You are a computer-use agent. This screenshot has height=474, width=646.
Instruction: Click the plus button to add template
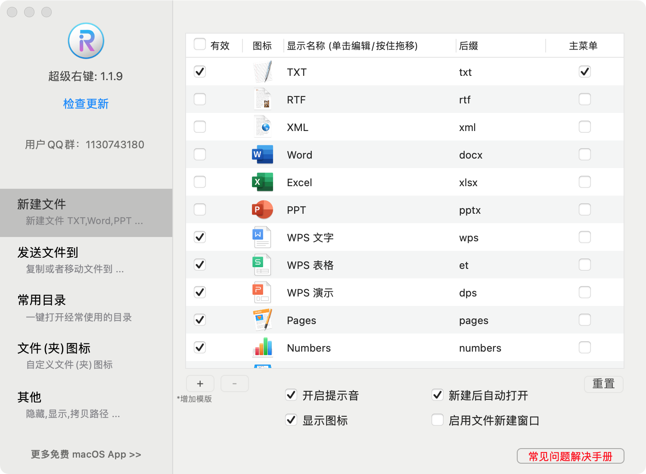200,384
